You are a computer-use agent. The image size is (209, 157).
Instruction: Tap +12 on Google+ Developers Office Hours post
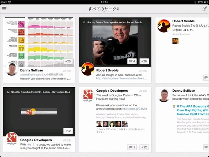144,147
